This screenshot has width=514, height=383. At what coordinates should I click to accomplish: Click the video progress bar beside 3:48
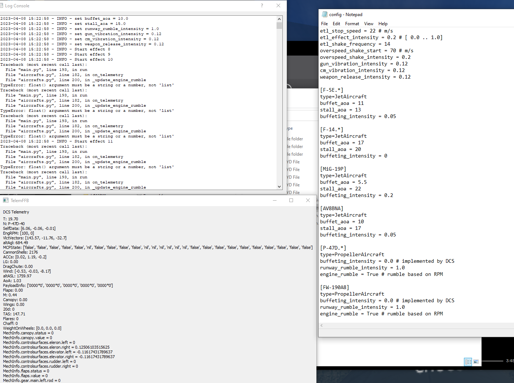click(x=492, y=361)
